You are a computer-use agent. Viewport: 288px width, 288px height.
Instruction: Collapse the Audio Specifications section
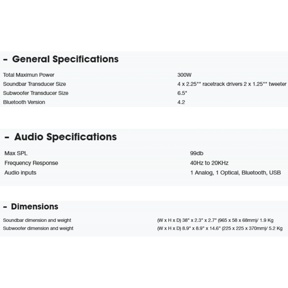pos(65,137)
